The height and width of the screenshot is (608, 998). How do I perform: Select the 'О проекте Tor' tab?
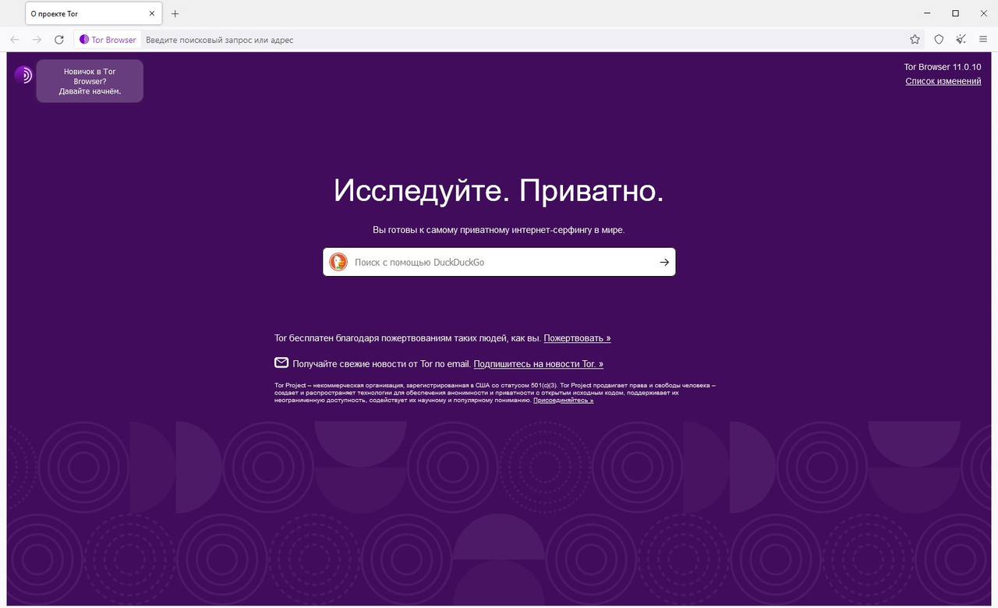tap(93, 14)
